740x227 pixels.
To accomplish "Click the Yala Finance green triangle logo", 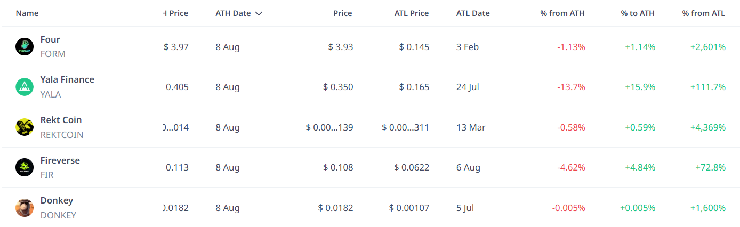I will 25,87.
